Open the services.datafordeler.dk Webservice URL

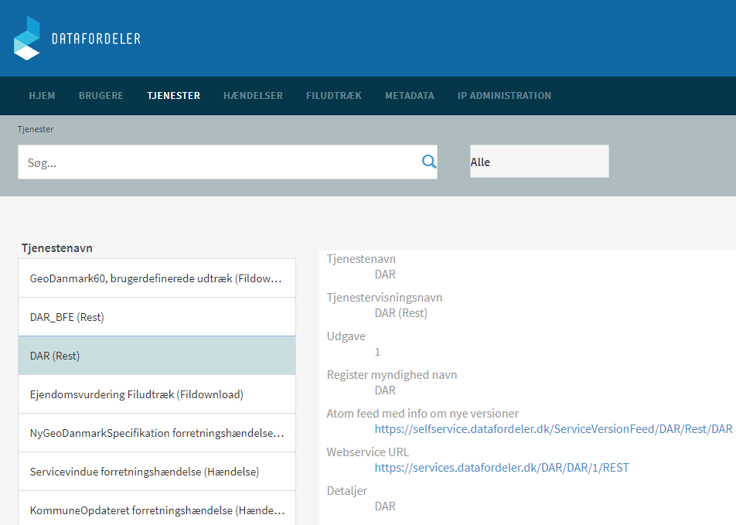coord(502,468)
